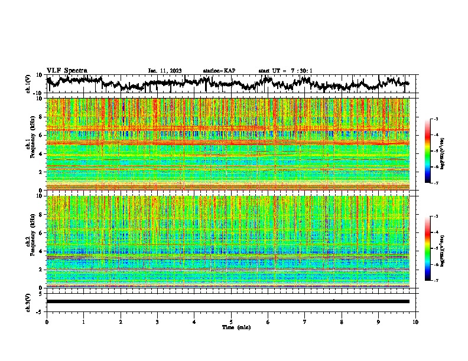Select the date text "Jan. 11, 2023"
Image resolution: width=468 pixels, height=361 pixels.
[x=165, y=71]
